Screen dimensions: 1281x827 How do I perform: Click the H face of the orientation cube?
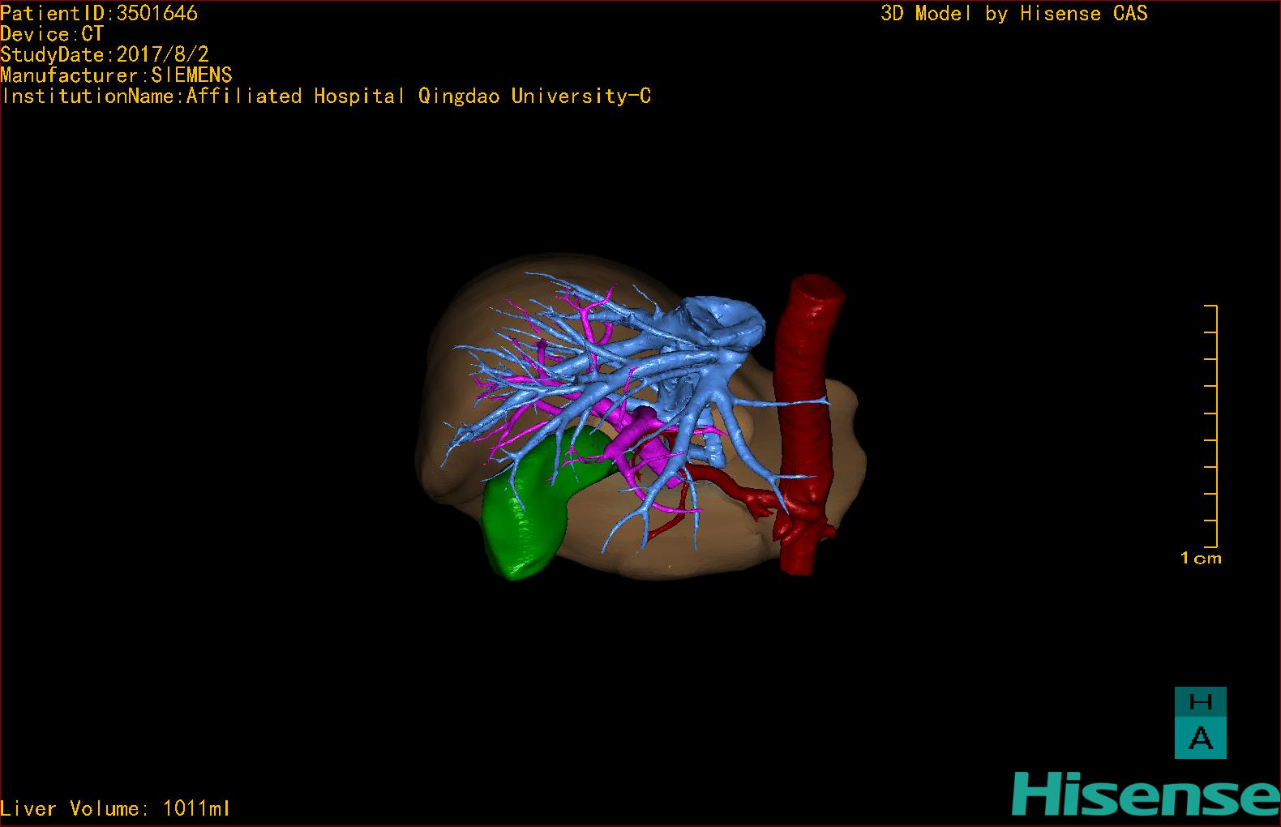tap(1200, 701)
